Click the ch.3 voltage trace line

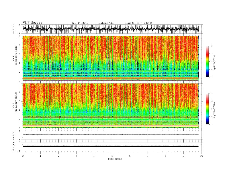110,135
